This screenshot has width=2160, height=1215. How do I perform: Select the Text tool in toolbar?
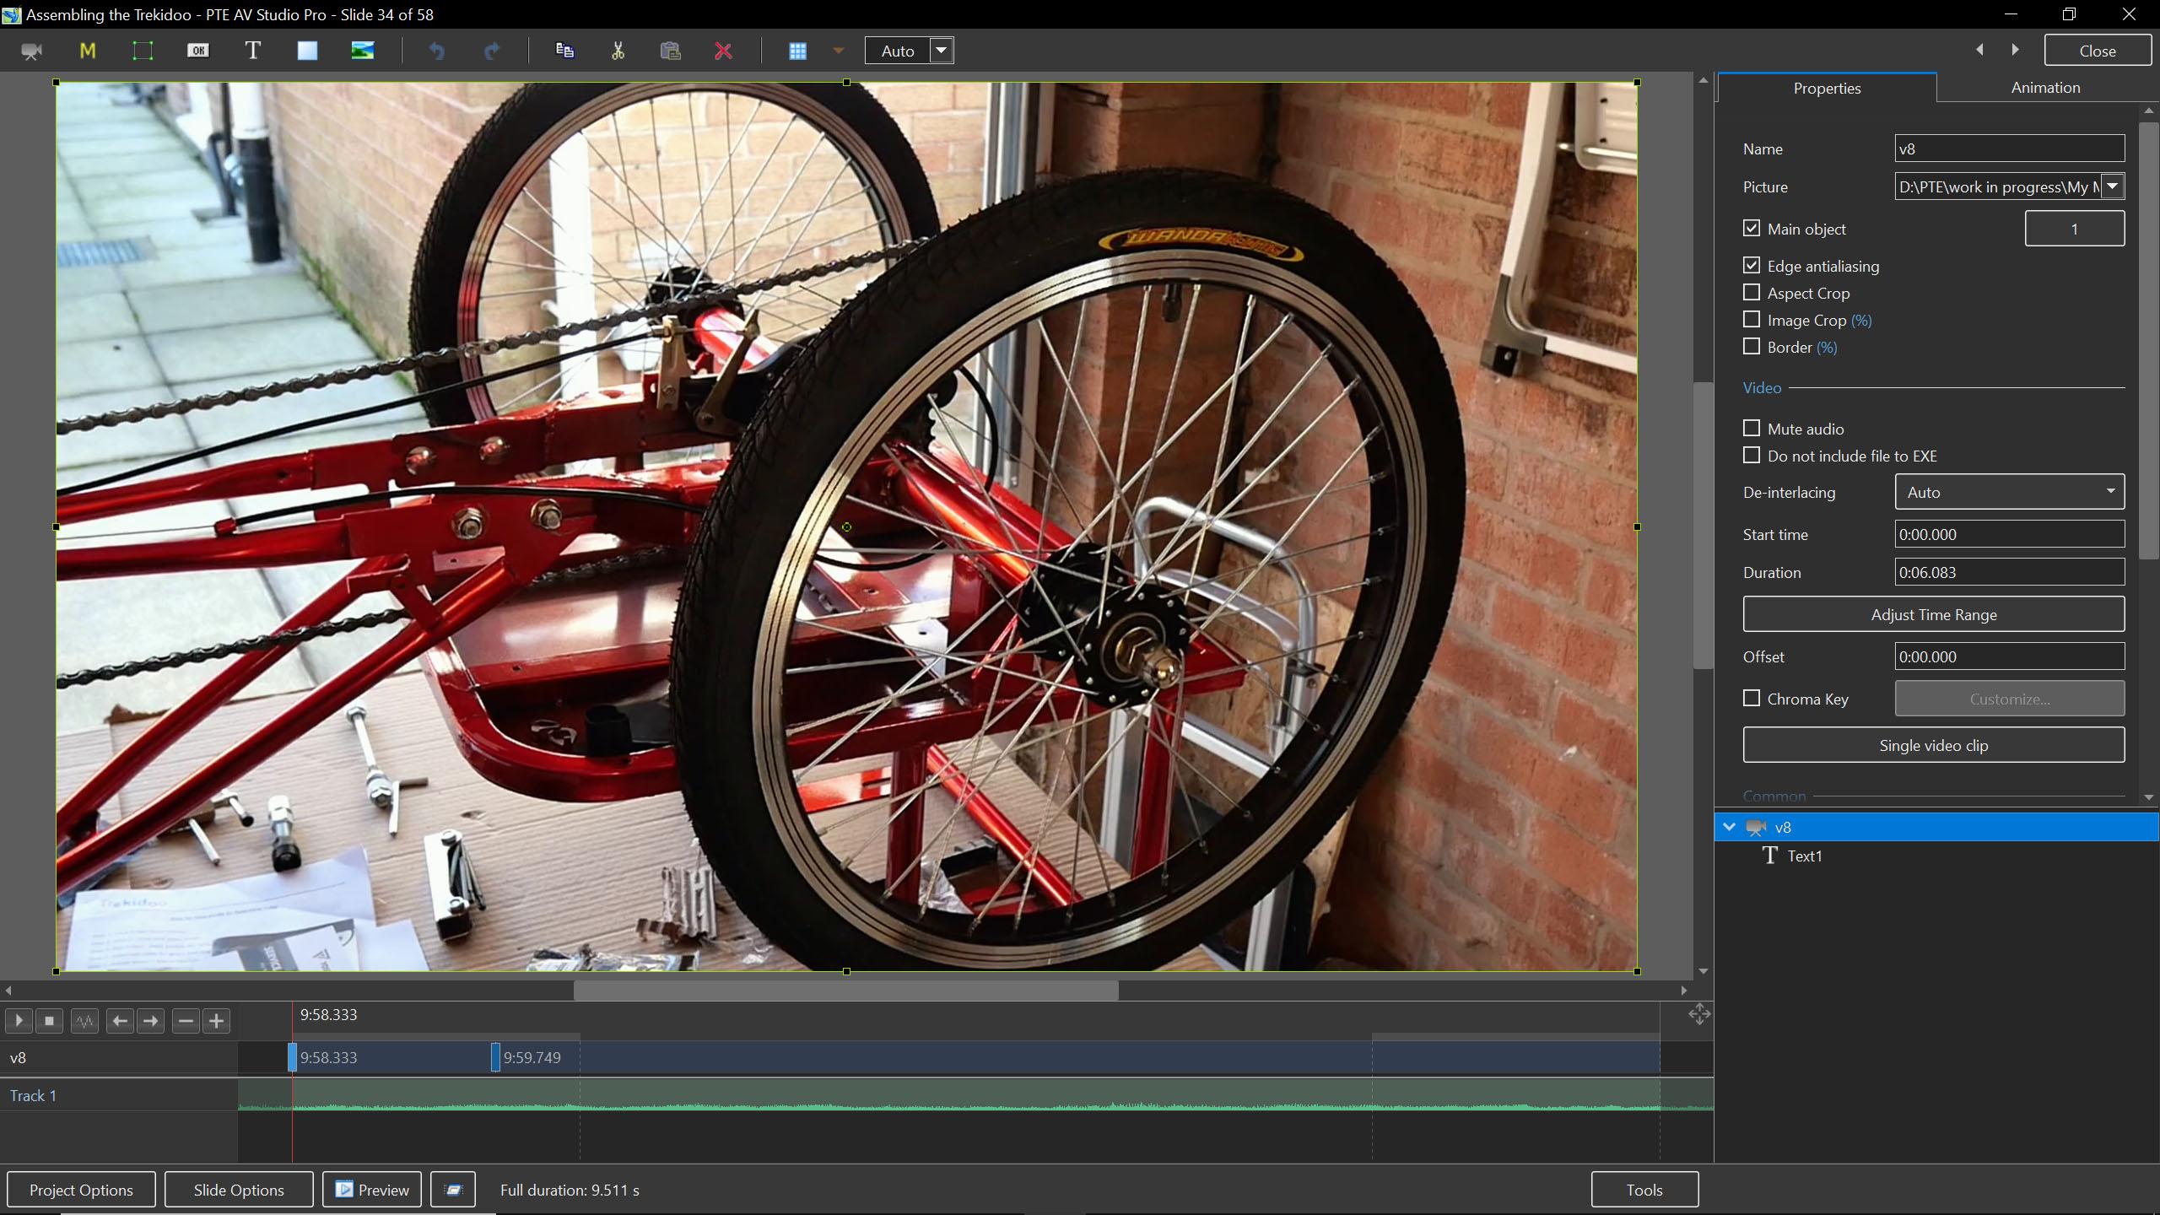click(x=252, y=51)
